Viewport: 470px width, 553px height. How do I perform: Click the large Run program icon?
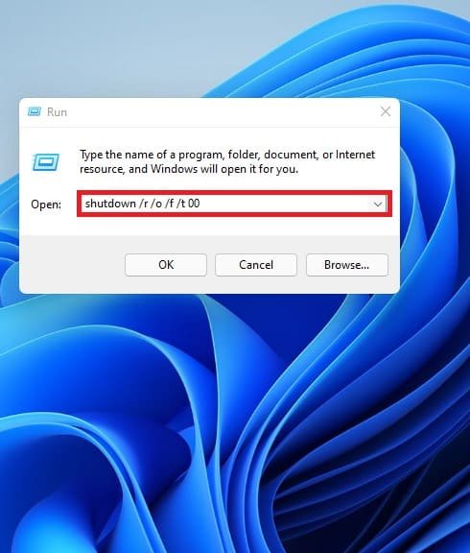coord(46,162)
